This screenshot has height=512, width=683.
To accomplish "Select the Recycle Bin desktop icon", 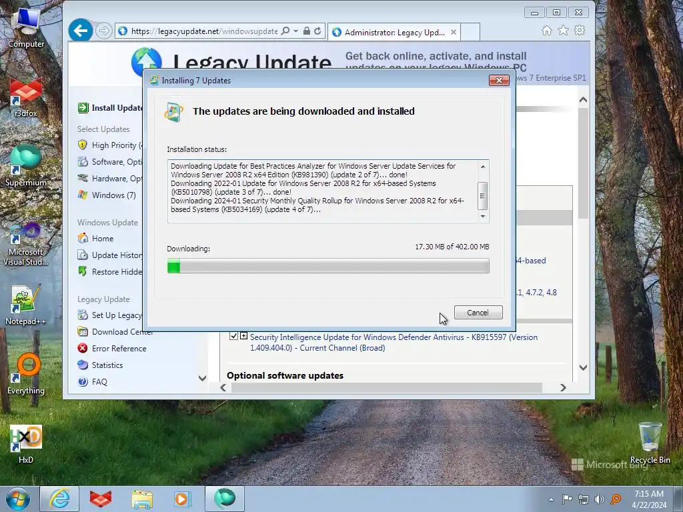I will (x=650, y=443).
